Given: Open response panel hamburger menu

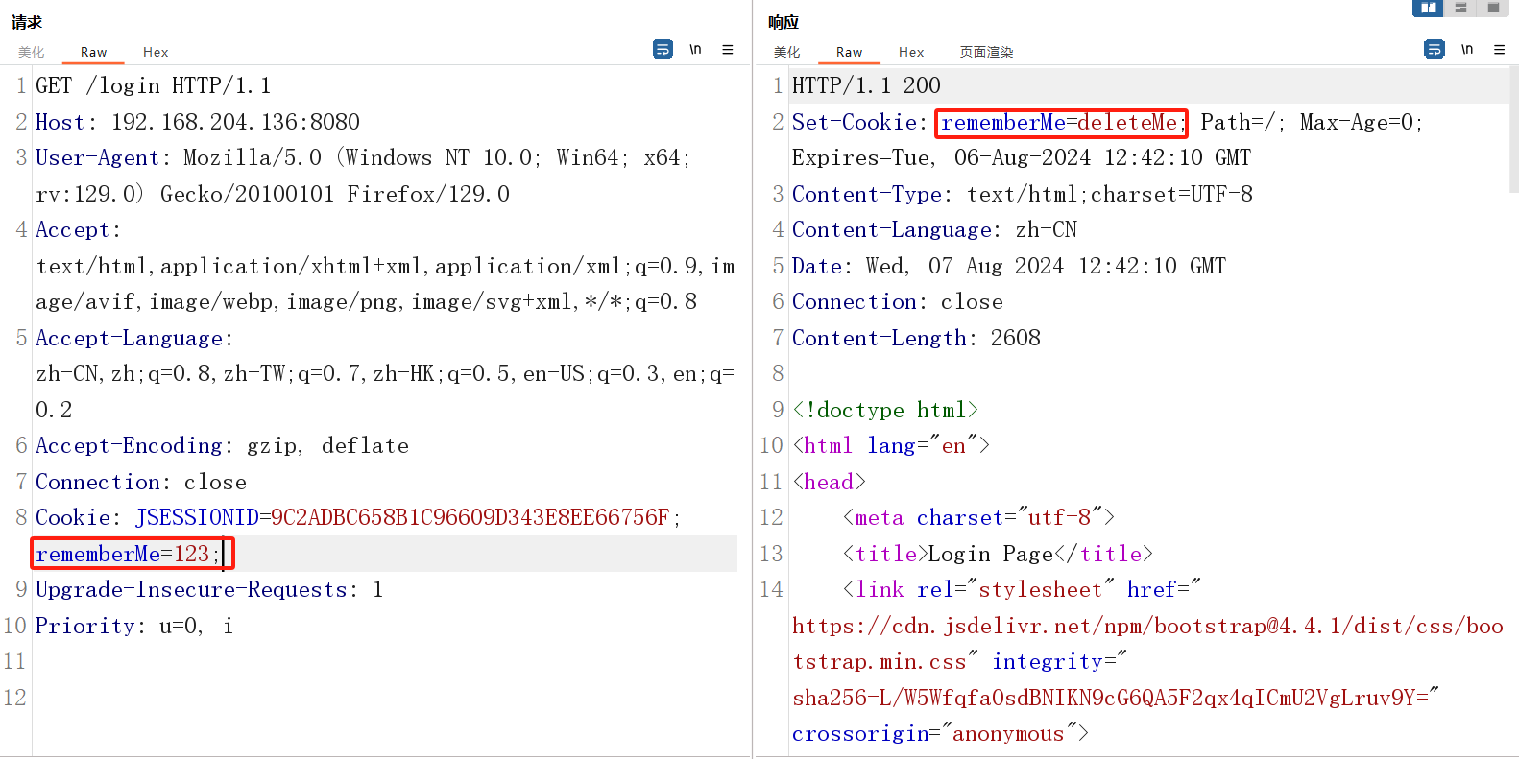Looking at the screenshot, I should (x=1499, y=49).
